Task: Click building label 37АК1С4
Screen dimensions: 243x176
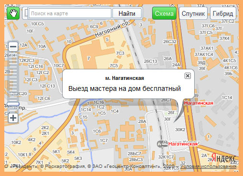Action: 204,55
